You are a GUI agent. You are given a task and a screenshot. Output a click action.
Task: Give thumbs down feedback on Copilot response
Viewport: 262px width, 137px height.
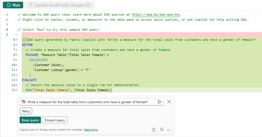point(161,130)
